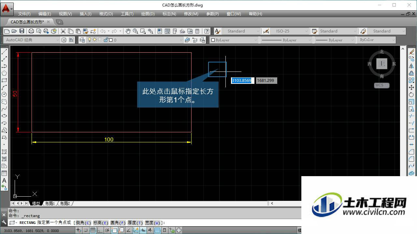Open Plot Preview icon
This screenshot has height=234, width=417.
39,31
